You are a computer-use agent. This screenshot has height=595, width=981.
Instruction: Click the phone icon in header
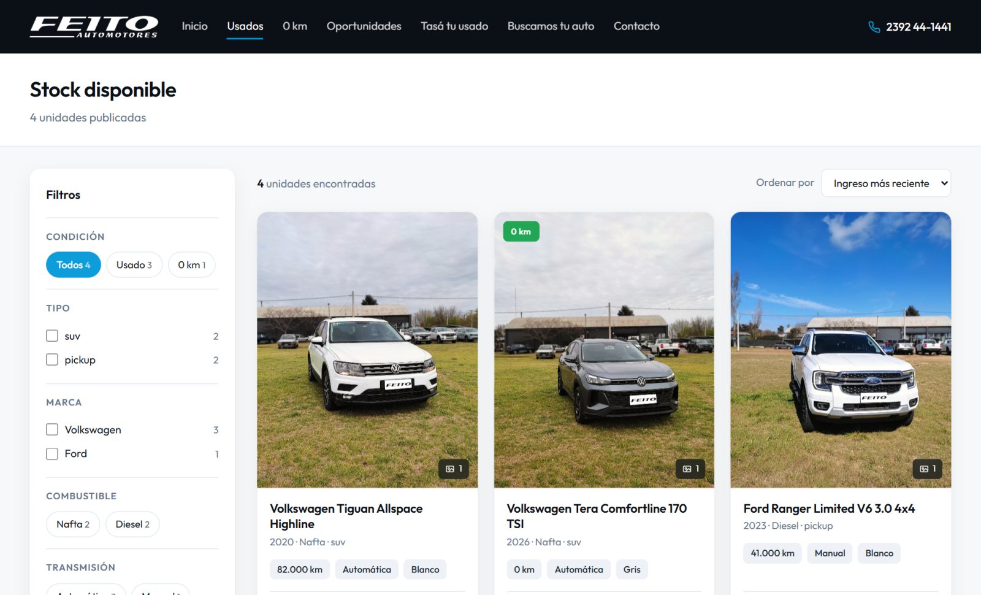tap(874, 27)
